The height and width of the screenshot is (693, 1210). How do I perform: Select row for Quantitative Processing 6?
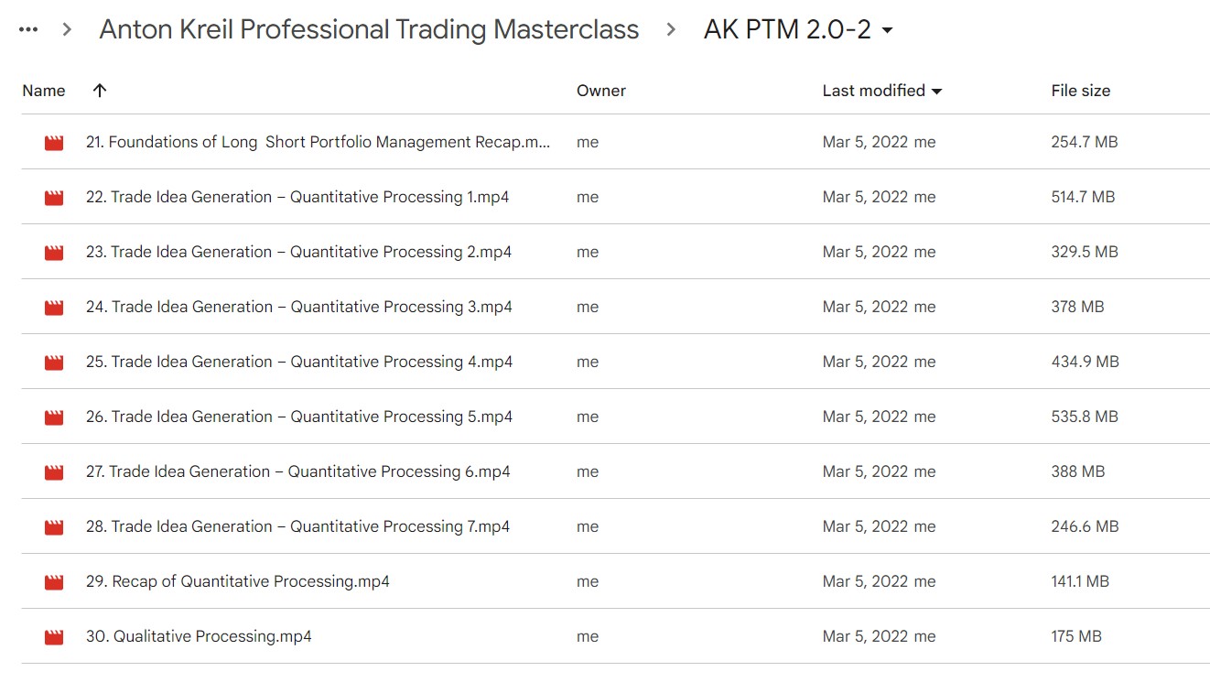pos(298,471)
